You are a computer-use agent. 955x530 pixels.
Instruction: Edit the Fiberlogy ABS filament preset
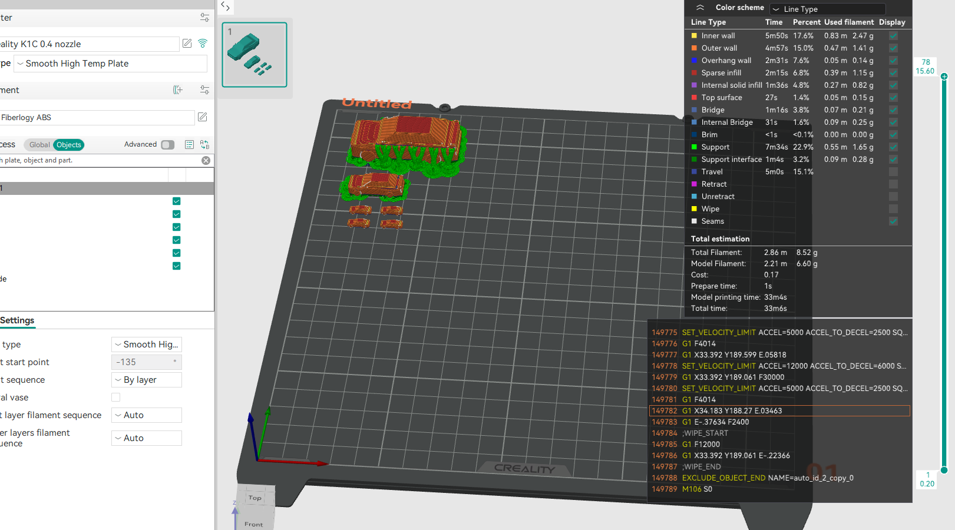203,117
